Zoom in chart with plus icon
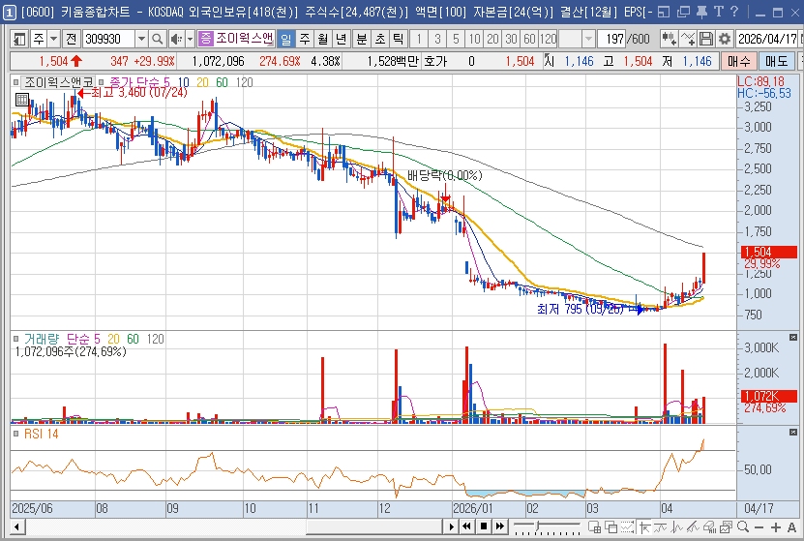The height and width of the screenshot is (541, 804). (x=775, y=527)
